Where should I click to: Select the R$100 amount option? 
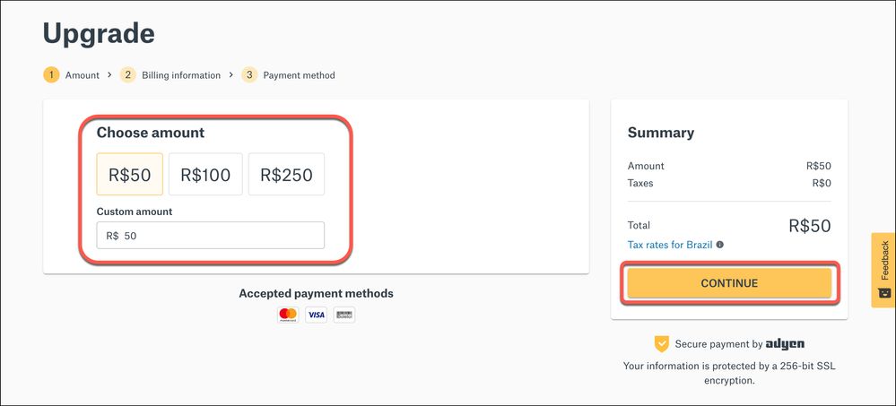205,175
